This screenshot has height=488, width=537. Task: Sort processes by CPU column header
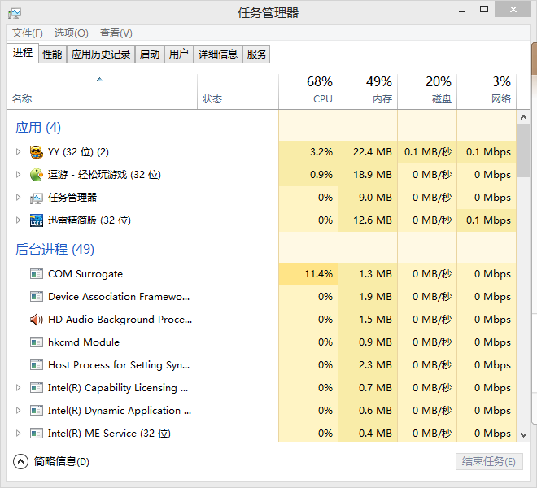(308, 90)
